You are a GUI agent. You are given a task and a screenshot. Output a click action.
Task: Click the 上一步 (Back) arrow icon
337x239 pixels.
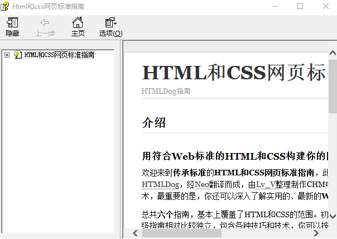(45, 23)
